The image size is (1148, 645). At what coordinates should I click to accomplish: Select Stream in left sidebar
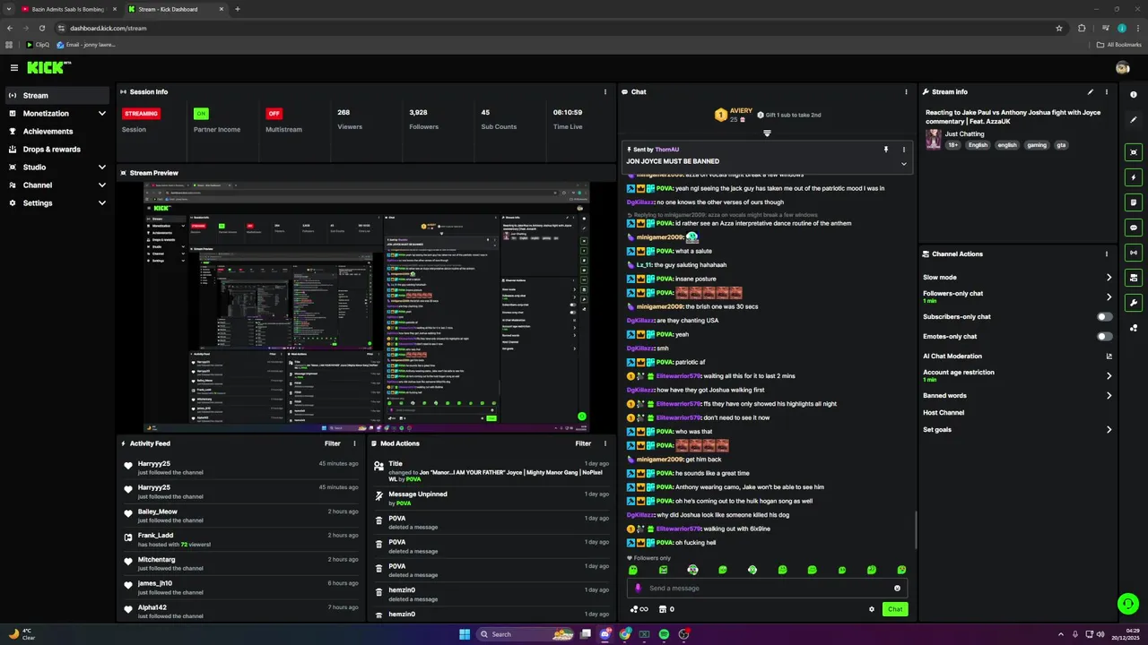click(57, 96)
